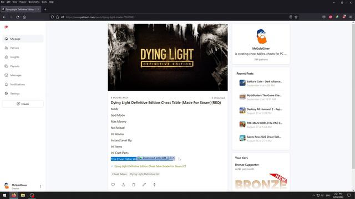Click Download with IDM popup button
The height and width of the screenshot is (199, 355).
tap(153, 158)
